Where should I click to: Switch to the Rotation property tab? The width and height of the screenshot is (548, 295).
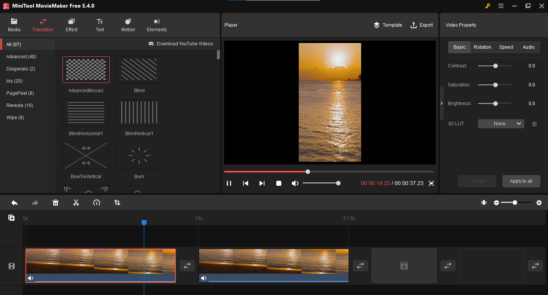(x=482, y=47)
